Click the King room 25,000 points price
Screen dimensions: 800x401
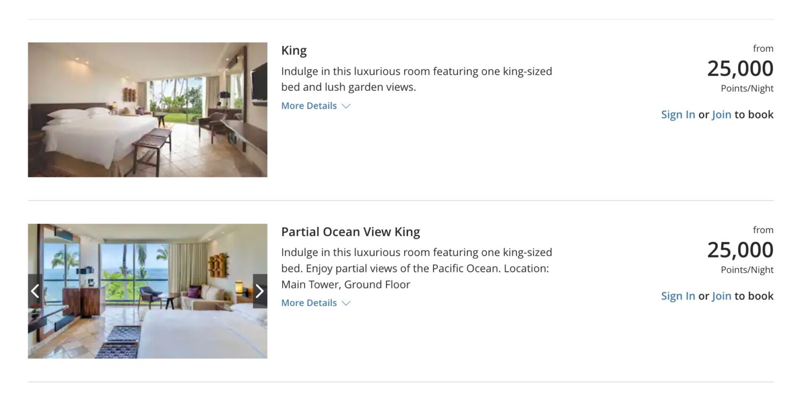[740, 69]
